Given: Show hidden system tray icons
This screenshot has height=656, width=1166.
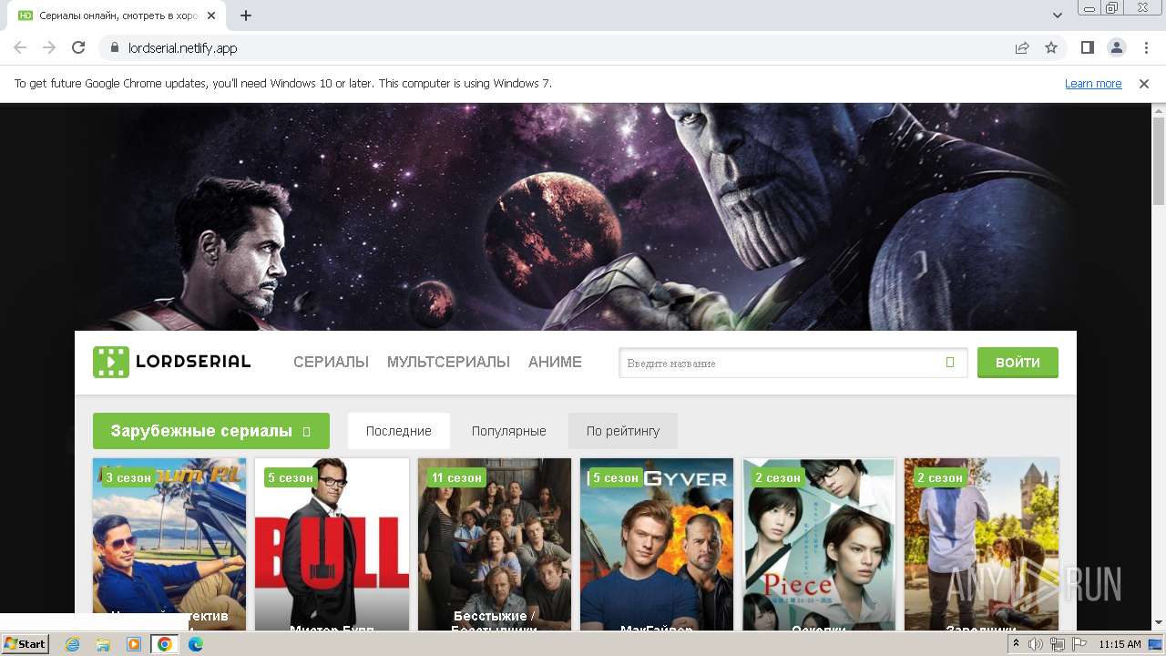Looking at the screenshot, I should pos(1017,644).
